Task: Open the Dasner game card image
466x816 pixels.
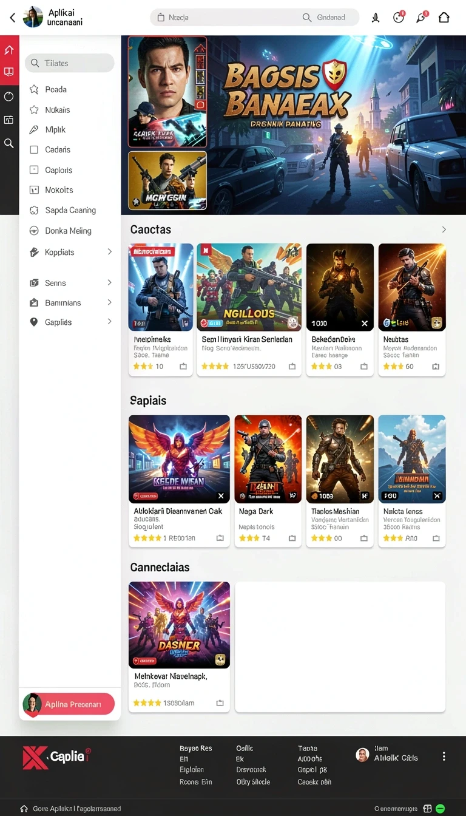Action: [x=179, y=625]
